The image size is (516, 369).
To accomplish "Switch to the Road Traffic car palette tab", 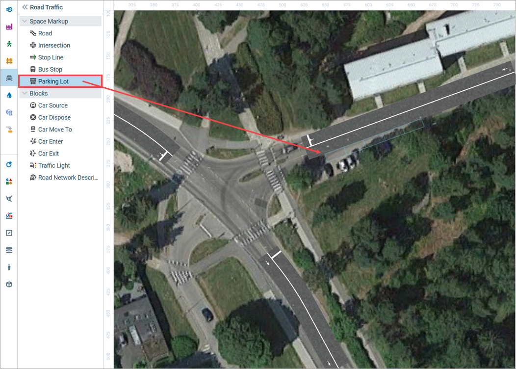I will tap(9, 78).
